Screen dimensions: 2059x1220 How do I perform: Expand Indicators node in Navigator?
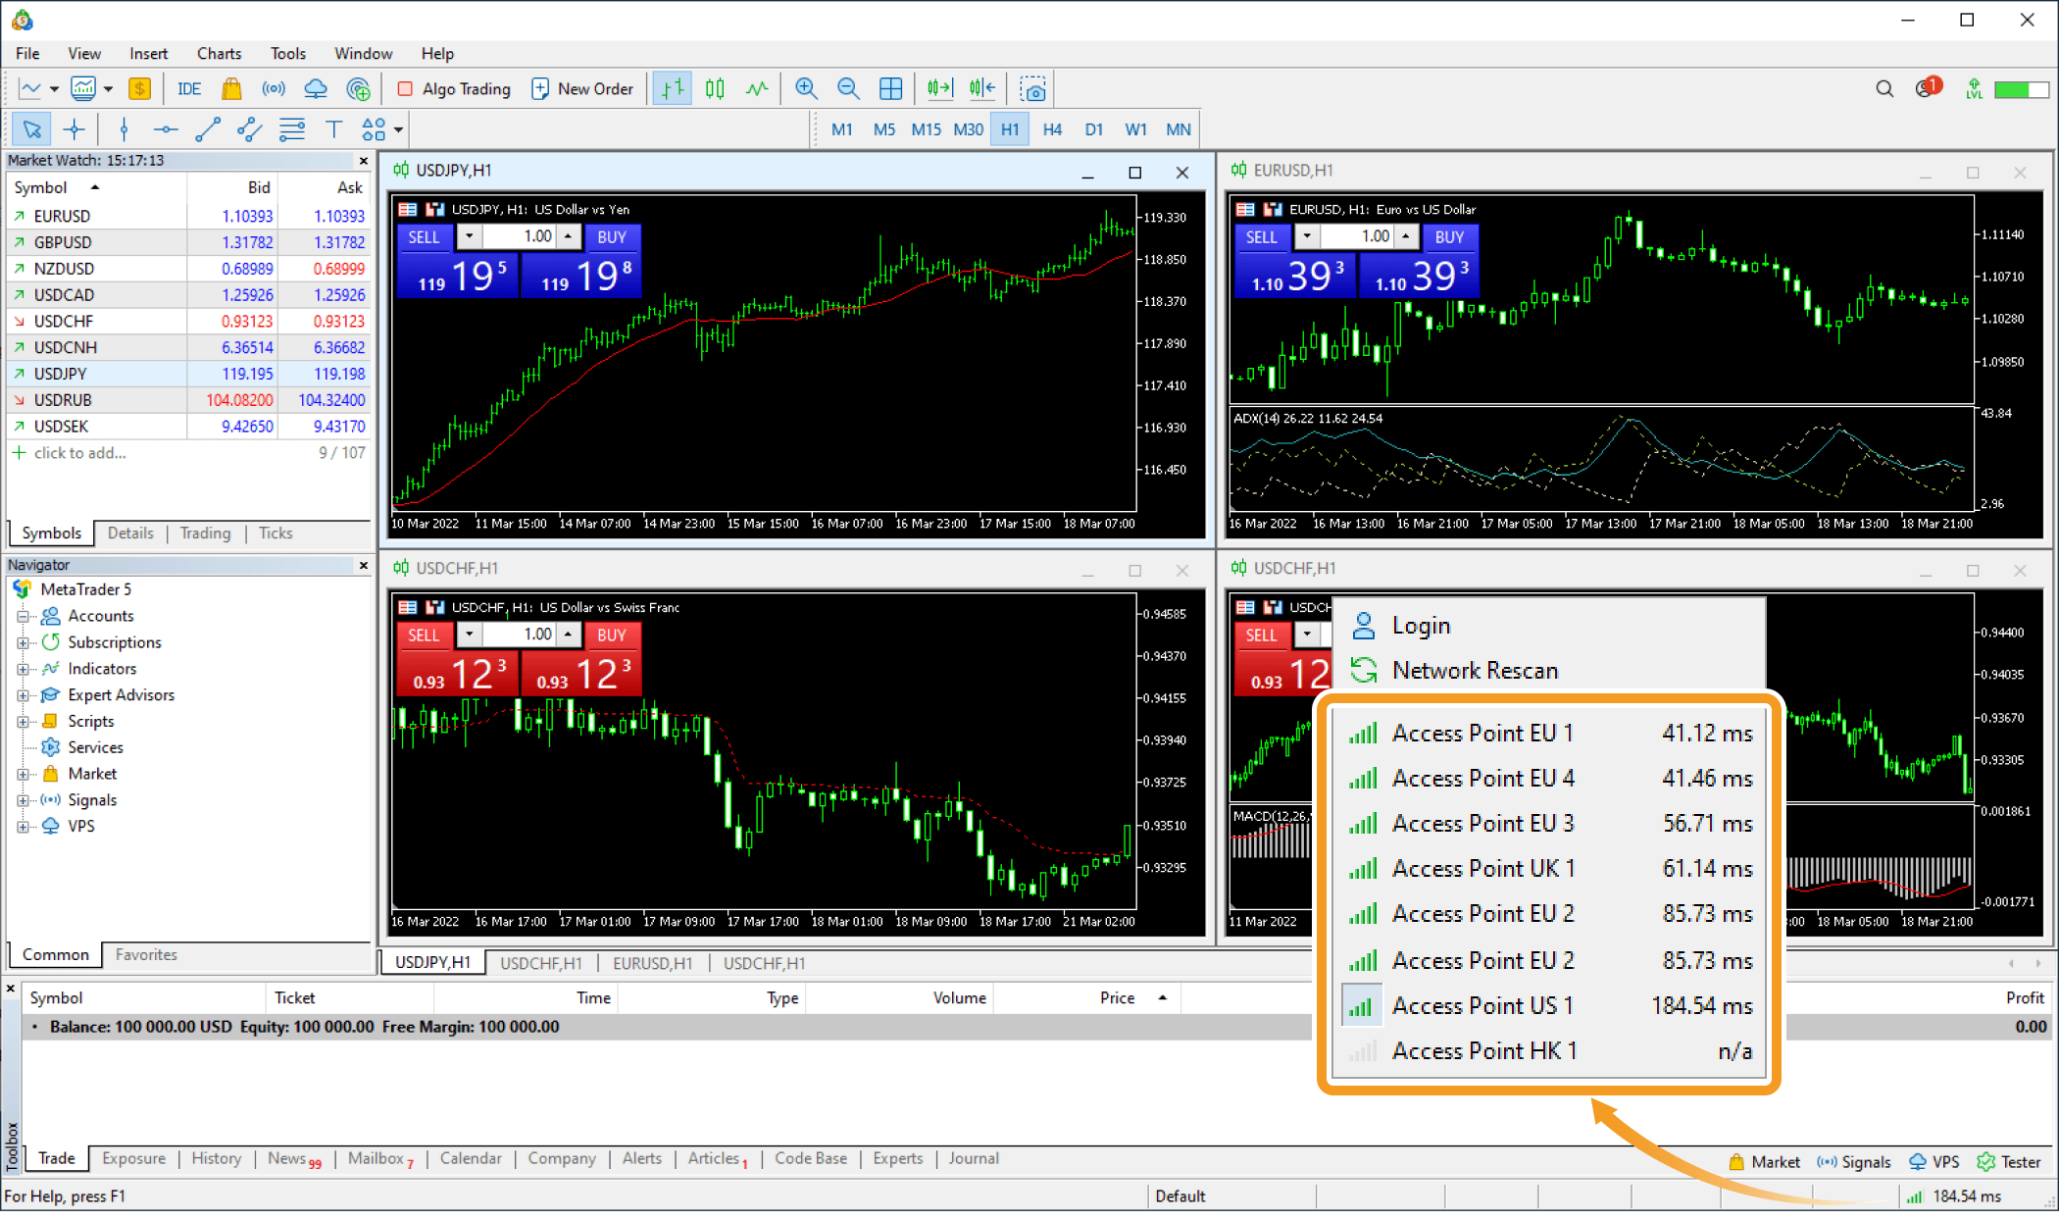click(x=23, y=669)
